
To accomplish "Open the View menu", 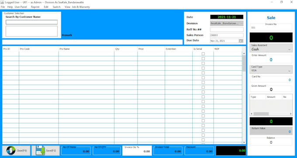I will pyautogui.click(x=67, y=7).
